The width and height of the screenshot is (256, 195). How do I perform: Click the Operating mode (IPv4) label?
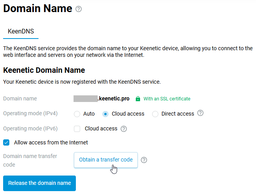(30, 114)
